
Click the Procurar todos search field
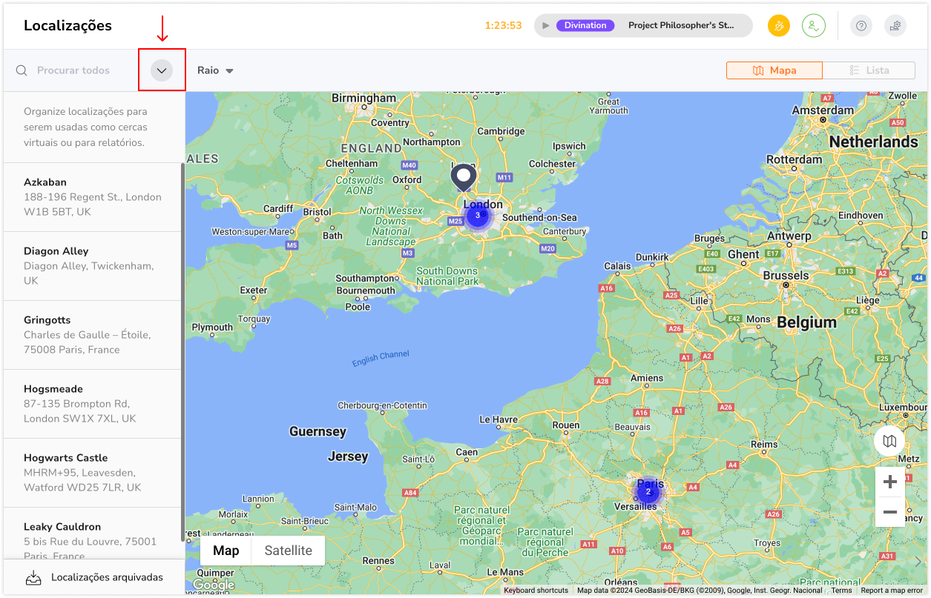(82, 70)
